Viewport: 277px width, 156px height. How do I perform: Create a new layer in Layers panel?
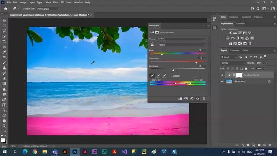264,145
